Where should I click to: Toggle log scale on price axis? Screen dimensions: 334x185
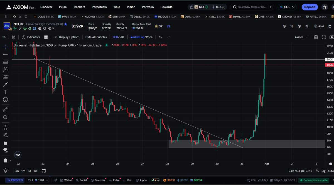point(323,171)
